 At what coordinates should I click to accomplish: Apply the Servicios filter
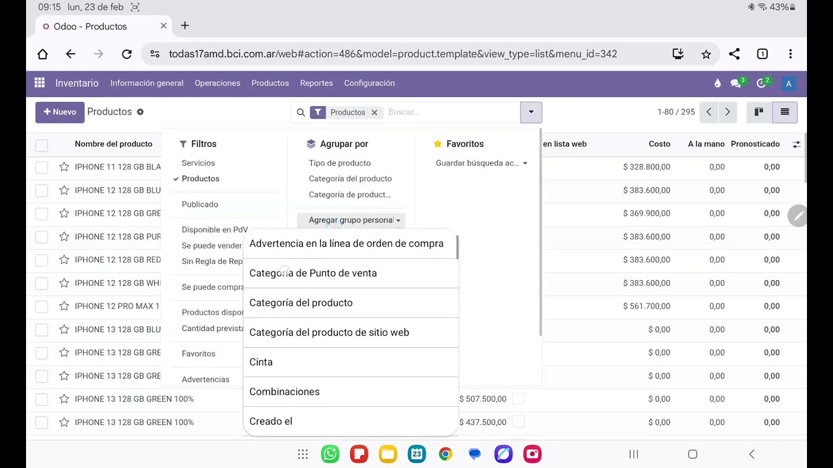198,163
